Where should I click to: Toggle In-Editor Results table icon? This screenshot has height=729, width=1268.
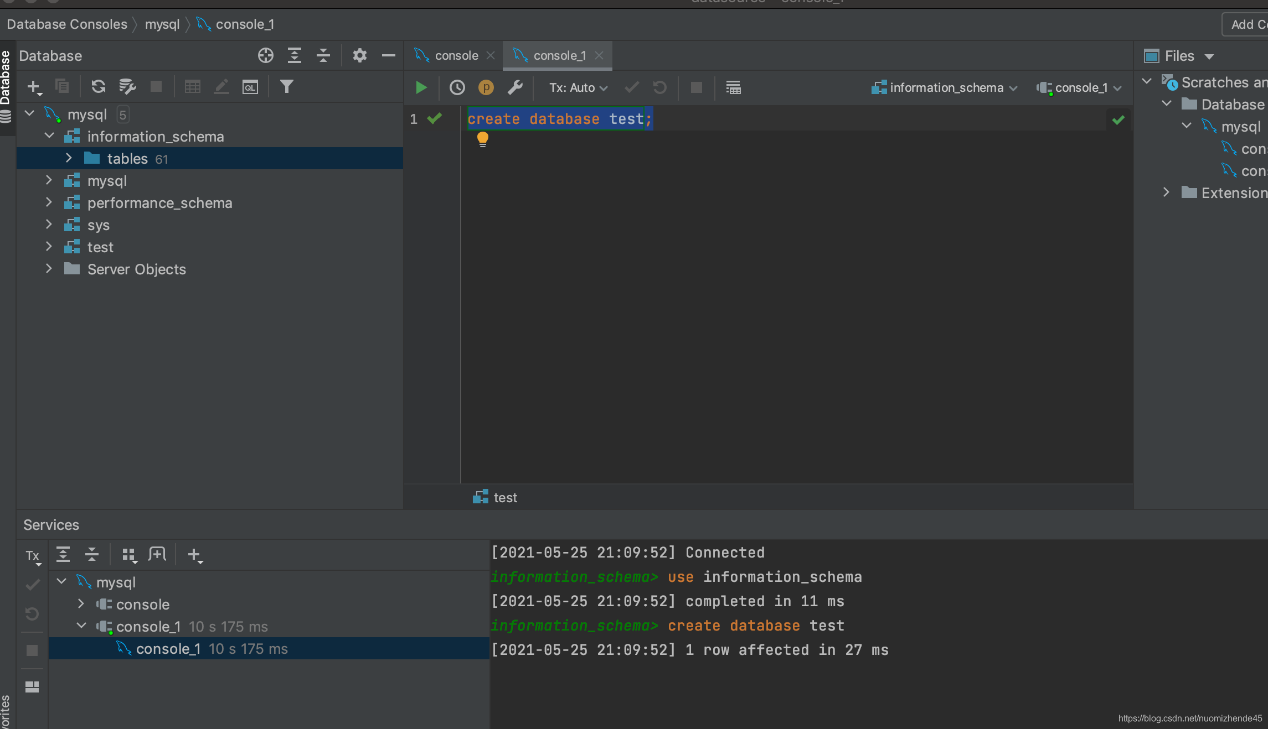[733, 87]
